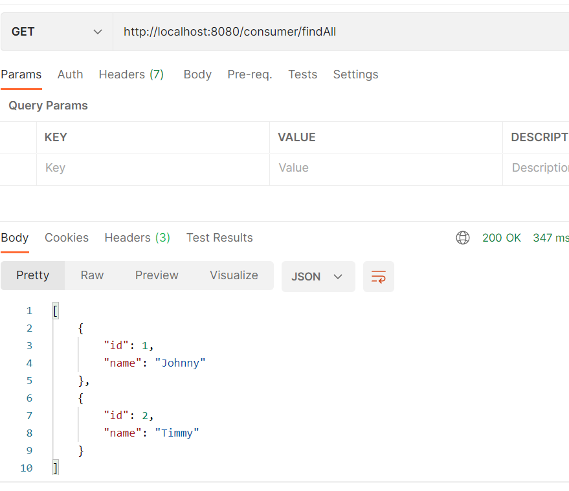
Task: Click the opening bracket on line 1
Action: coord(56,311)
